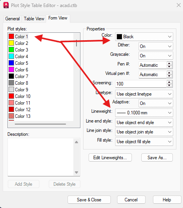Open the Dither On dropdown
Viewport: 183px width, 208px height.
tap(156, 46)
